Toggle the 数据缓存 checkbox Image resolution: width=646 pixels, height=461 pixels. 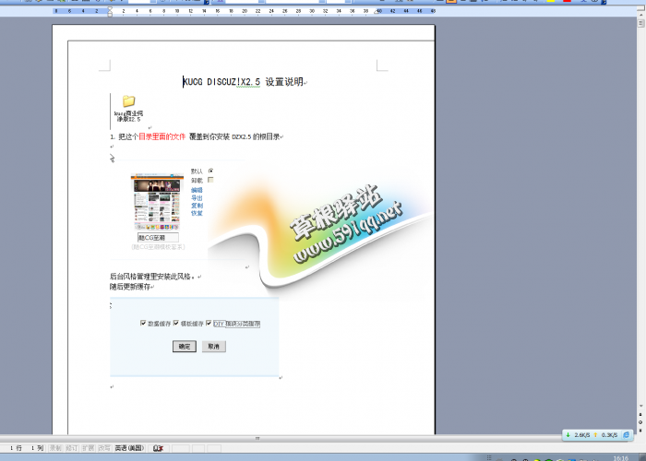(143, 323)
